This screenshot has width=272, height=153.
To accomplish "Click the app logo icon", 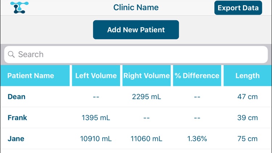I will [x=20, y=8].
